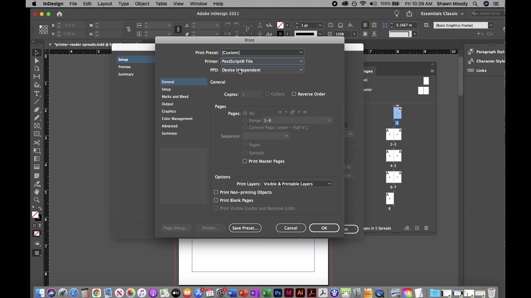Open the Marks and Bleed section

(175, 96)
